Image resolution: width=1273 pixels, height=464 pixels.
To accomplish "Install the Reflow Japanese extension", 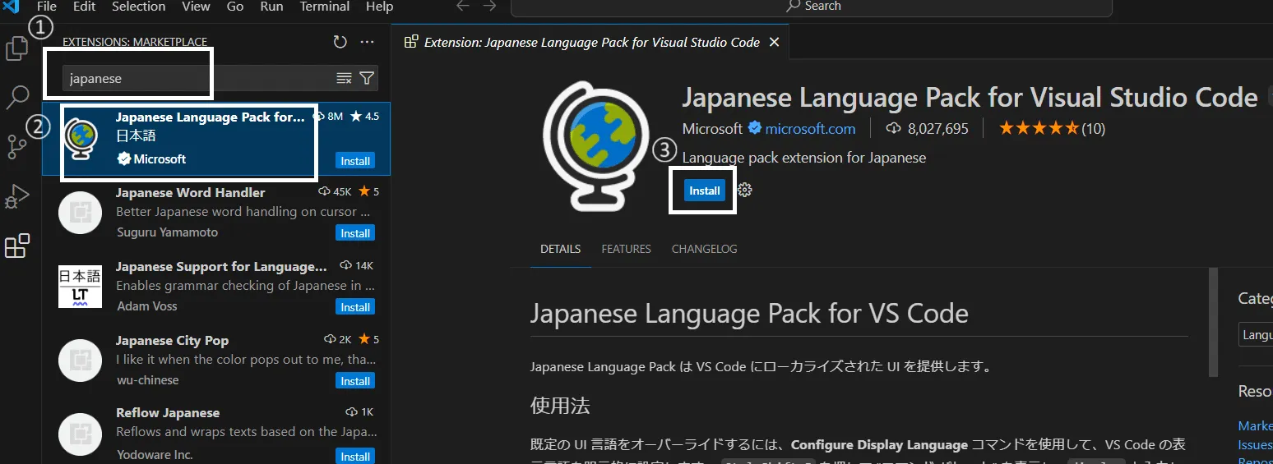I will (355, 457).
